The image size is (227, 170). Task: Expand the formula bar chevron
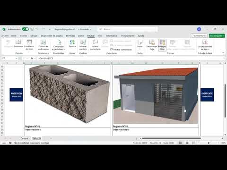click(x=224, y=58)
